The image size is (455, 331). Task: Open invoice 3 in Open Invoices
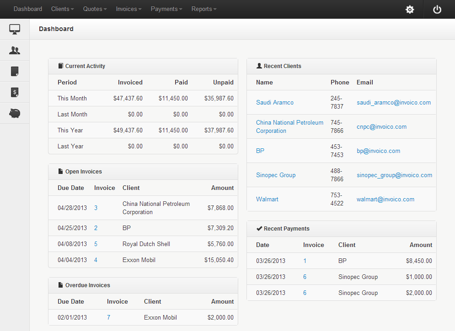coord(96,208)
